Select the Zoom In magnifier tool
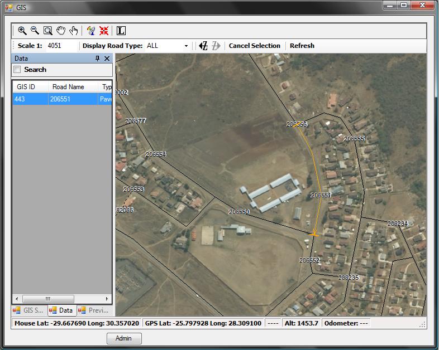 click(x=22, y=31)
